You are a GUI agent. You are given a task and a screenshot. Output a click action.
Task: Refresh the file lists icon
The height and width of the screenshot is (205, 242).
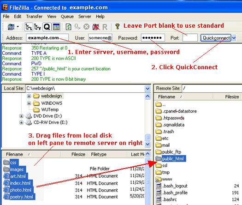point(68,27)
